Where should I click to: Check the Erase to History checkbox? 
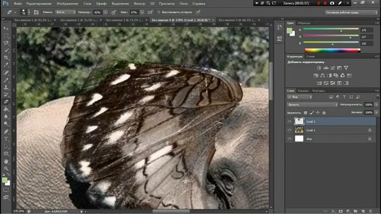pyautogui.click(x=159, y=12)
